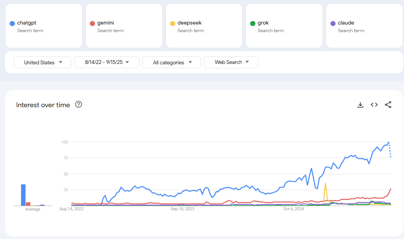The width and height of the screenshot is (404, 239).
Task: Edit the deepseek search term card
Action: click(x=204, y=26)
